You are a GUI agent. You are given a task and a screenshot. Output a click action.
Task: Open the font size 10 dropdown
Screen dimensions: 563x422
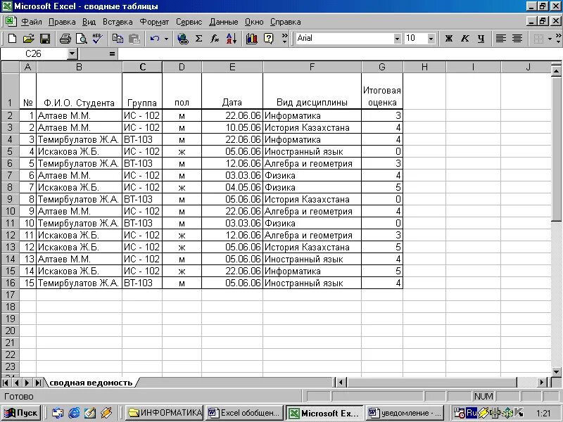431,39
